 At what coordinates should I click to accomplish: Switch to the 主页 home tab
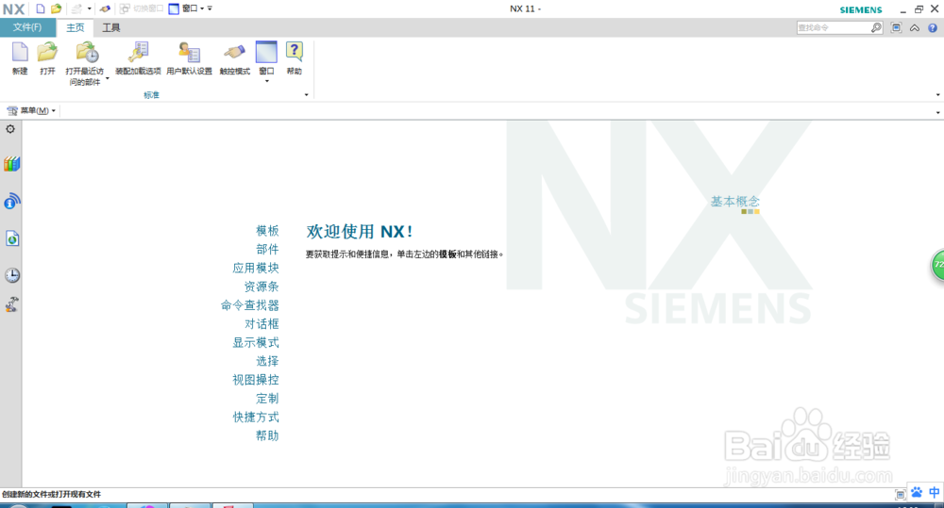(76, 27)
